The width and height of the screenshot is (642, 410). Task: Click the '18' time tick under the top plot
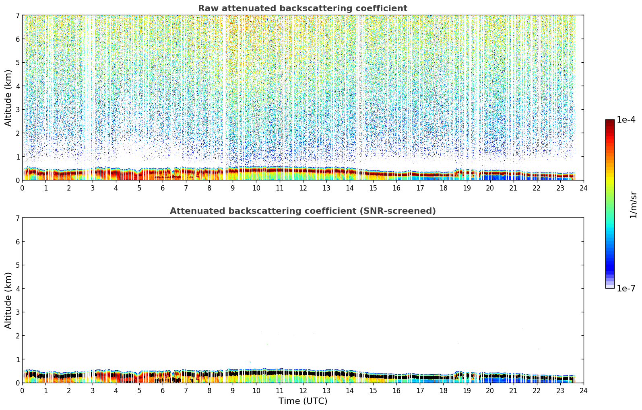pos(443,188)
